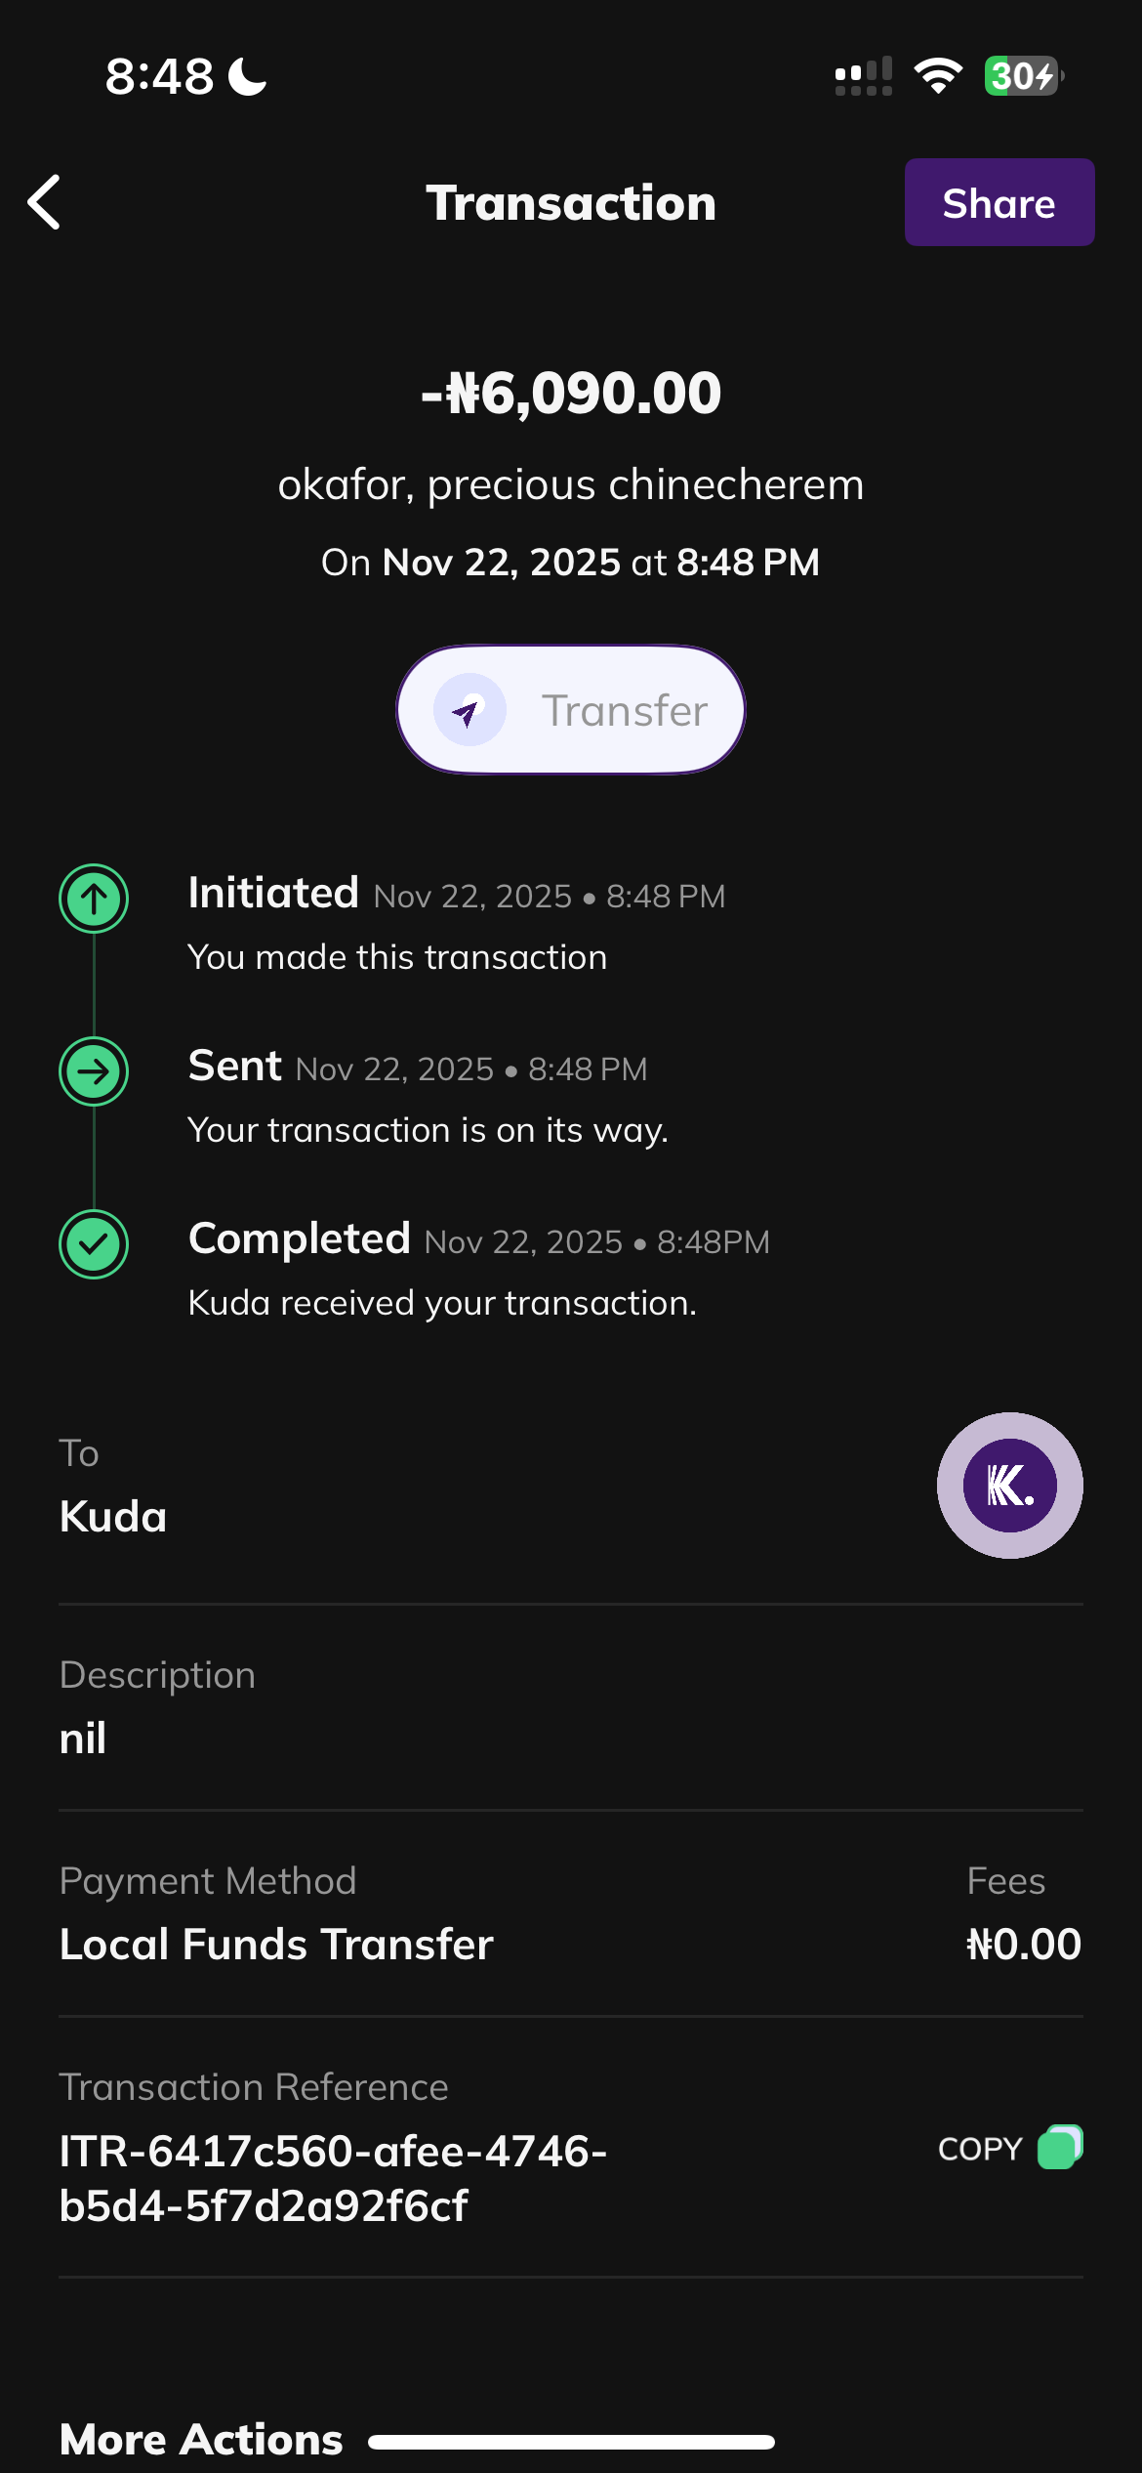Tap the Wi-Fi status icon

938,75
